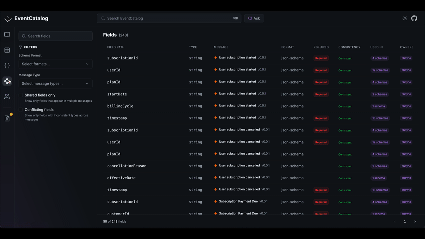The width and height of the screenshot is (425, 239).
Task: Click the book icon on Ask button
Action: click(x=250, y=18)
